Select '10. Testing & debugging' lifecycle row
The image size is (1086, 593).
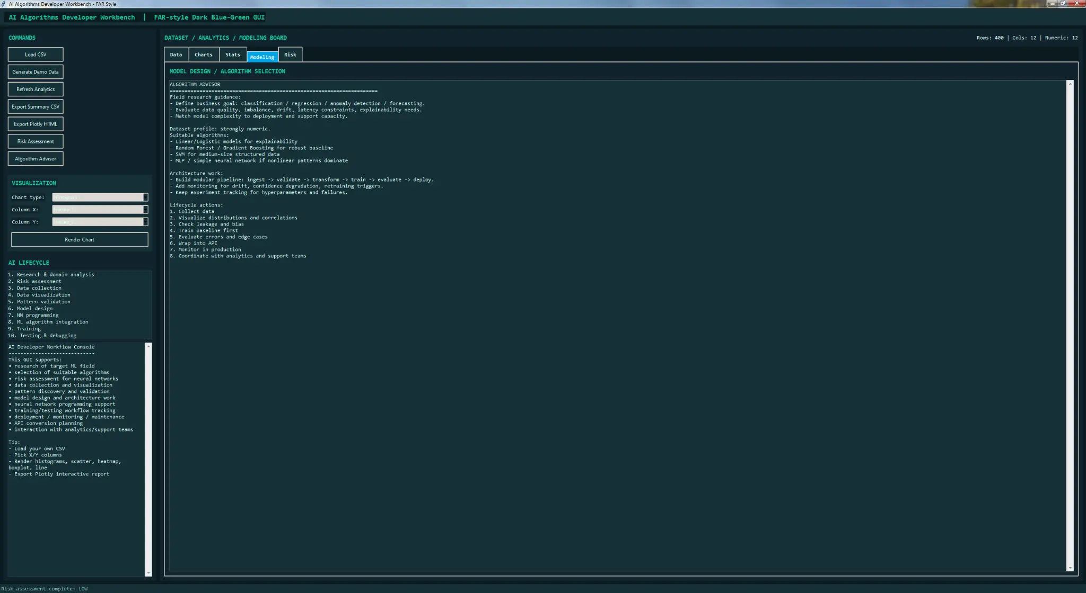(80, 336)
